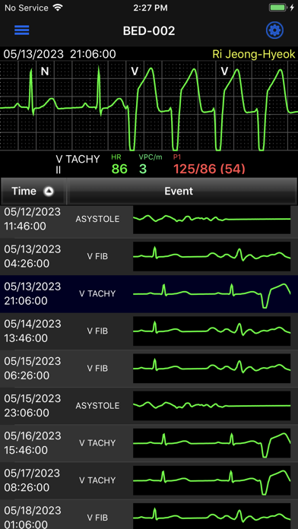View waveform thumbnail for 06:26:00 V FIB
The width and height of the screenshot is (298, 529).
[x=211, y=369]
